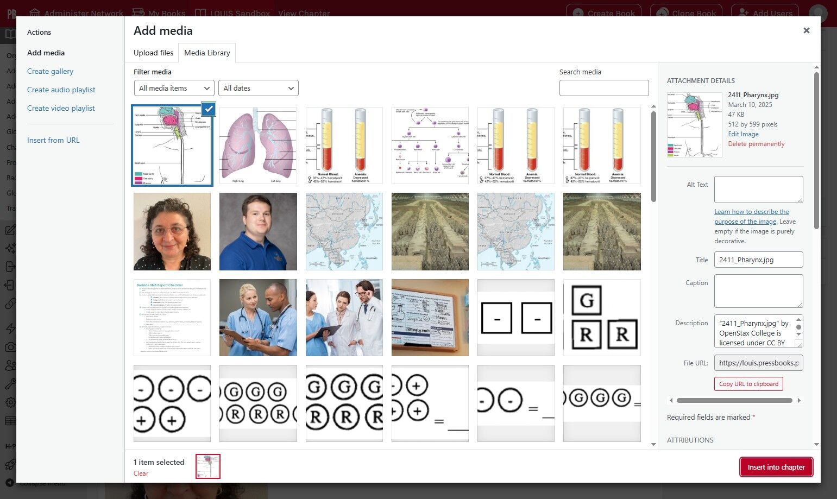Click the details horizontal scrollbar left arrow
The image size is (837, 499).
pos(671,400)
